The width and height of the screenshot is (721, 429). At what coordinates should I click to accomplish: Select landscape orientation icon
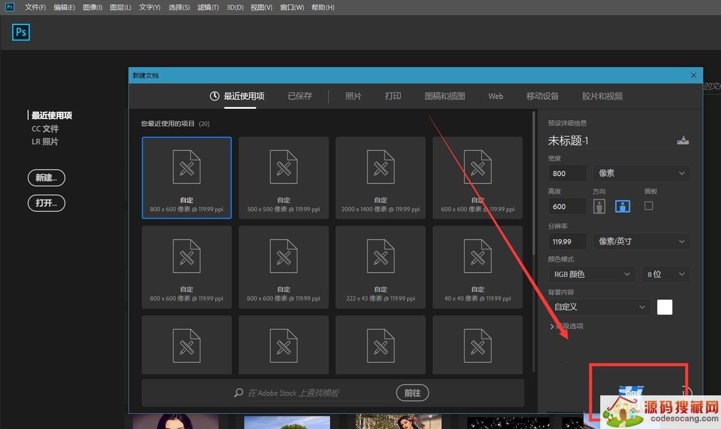pyautogui.click(x=622, y=206)
